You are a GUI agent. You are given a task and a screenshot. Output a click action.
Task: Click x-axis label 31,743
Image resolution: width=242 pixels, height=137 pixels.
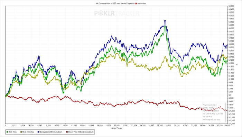coord(186,126)
